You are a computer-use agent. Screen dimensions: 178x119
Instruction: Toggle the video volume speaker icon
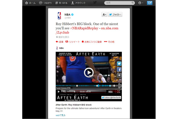point(65,92)
